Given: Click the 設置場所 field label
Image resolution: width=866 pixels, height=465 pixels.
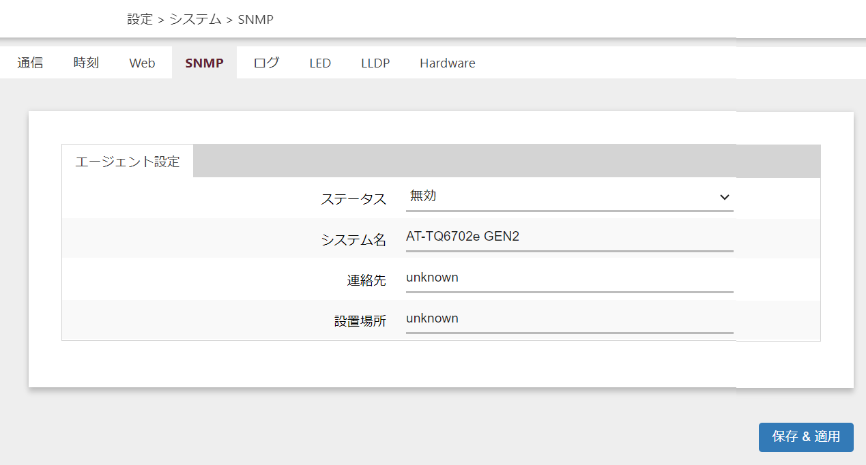Looking at the screenshot, I should 360,321.
